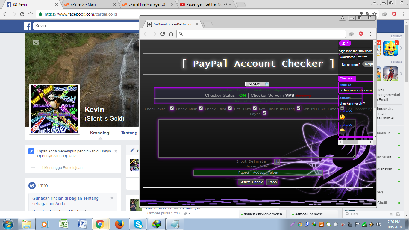Reload the PayPal Account Checker page
The image size is (409, 230).
click(x=163, y=34)
